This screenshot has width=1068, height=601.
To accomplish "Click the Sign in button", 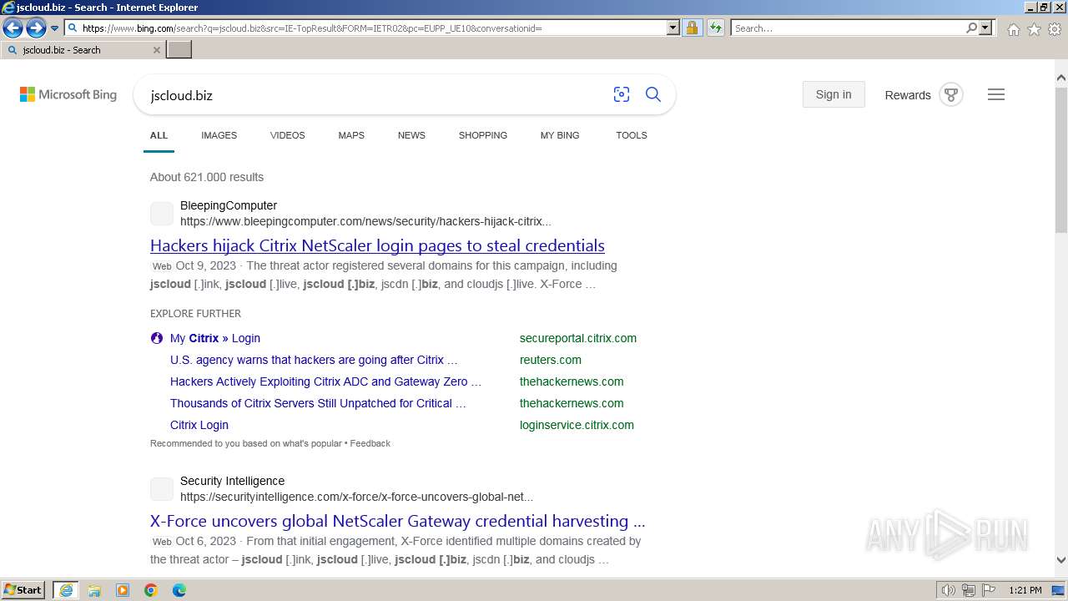I will coord(834,94).
